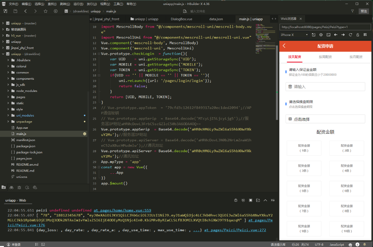This screenshot has width=373, height=247.
Task: Select the 配资金额 (1倍) option
Action: [x=304, y=148]
